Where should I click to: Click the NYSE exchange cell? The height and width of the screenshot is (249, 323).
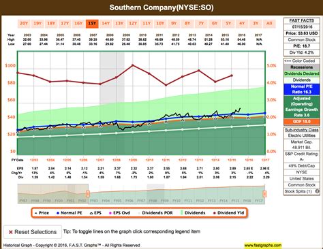coord(302,172)
